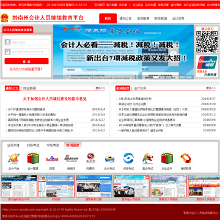Select the 准则制度 panel tab

(123, 88)
